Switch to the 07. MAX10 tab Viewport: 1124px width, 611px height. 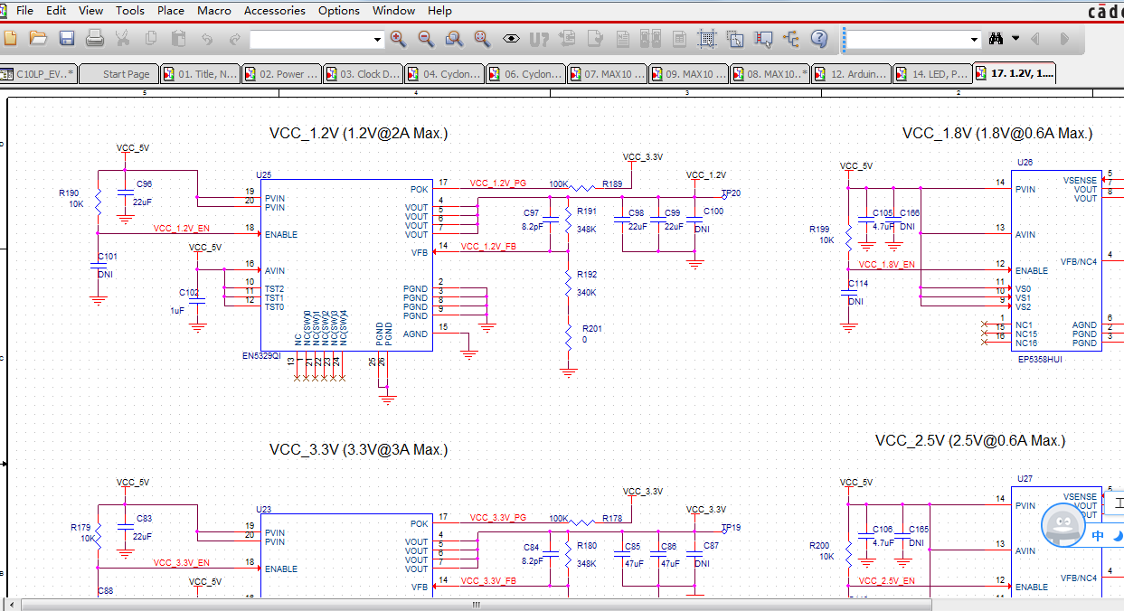(608, 74)
